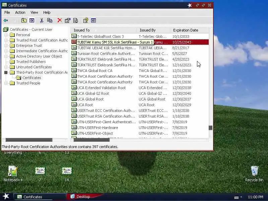Expand the Active Directory User Object node
The height and width of the screenshot is (201, 268).
tap(6, 56)
